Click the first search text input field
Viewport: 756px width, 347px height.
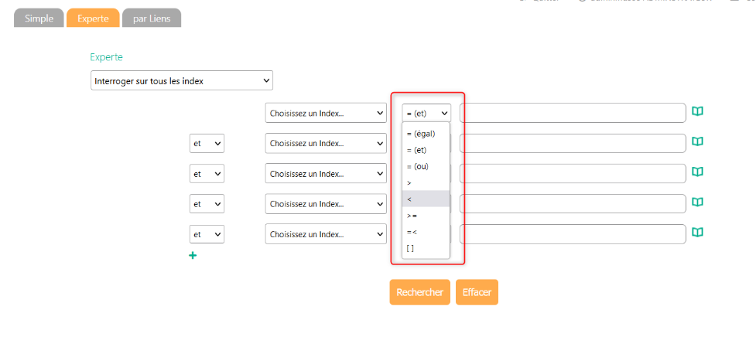[x=573, y=113]
